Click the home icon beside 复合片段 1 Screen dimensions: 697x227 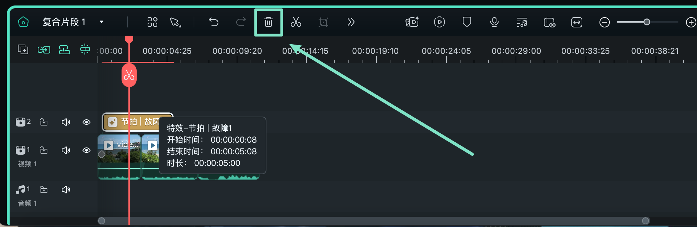click(23, 22)
